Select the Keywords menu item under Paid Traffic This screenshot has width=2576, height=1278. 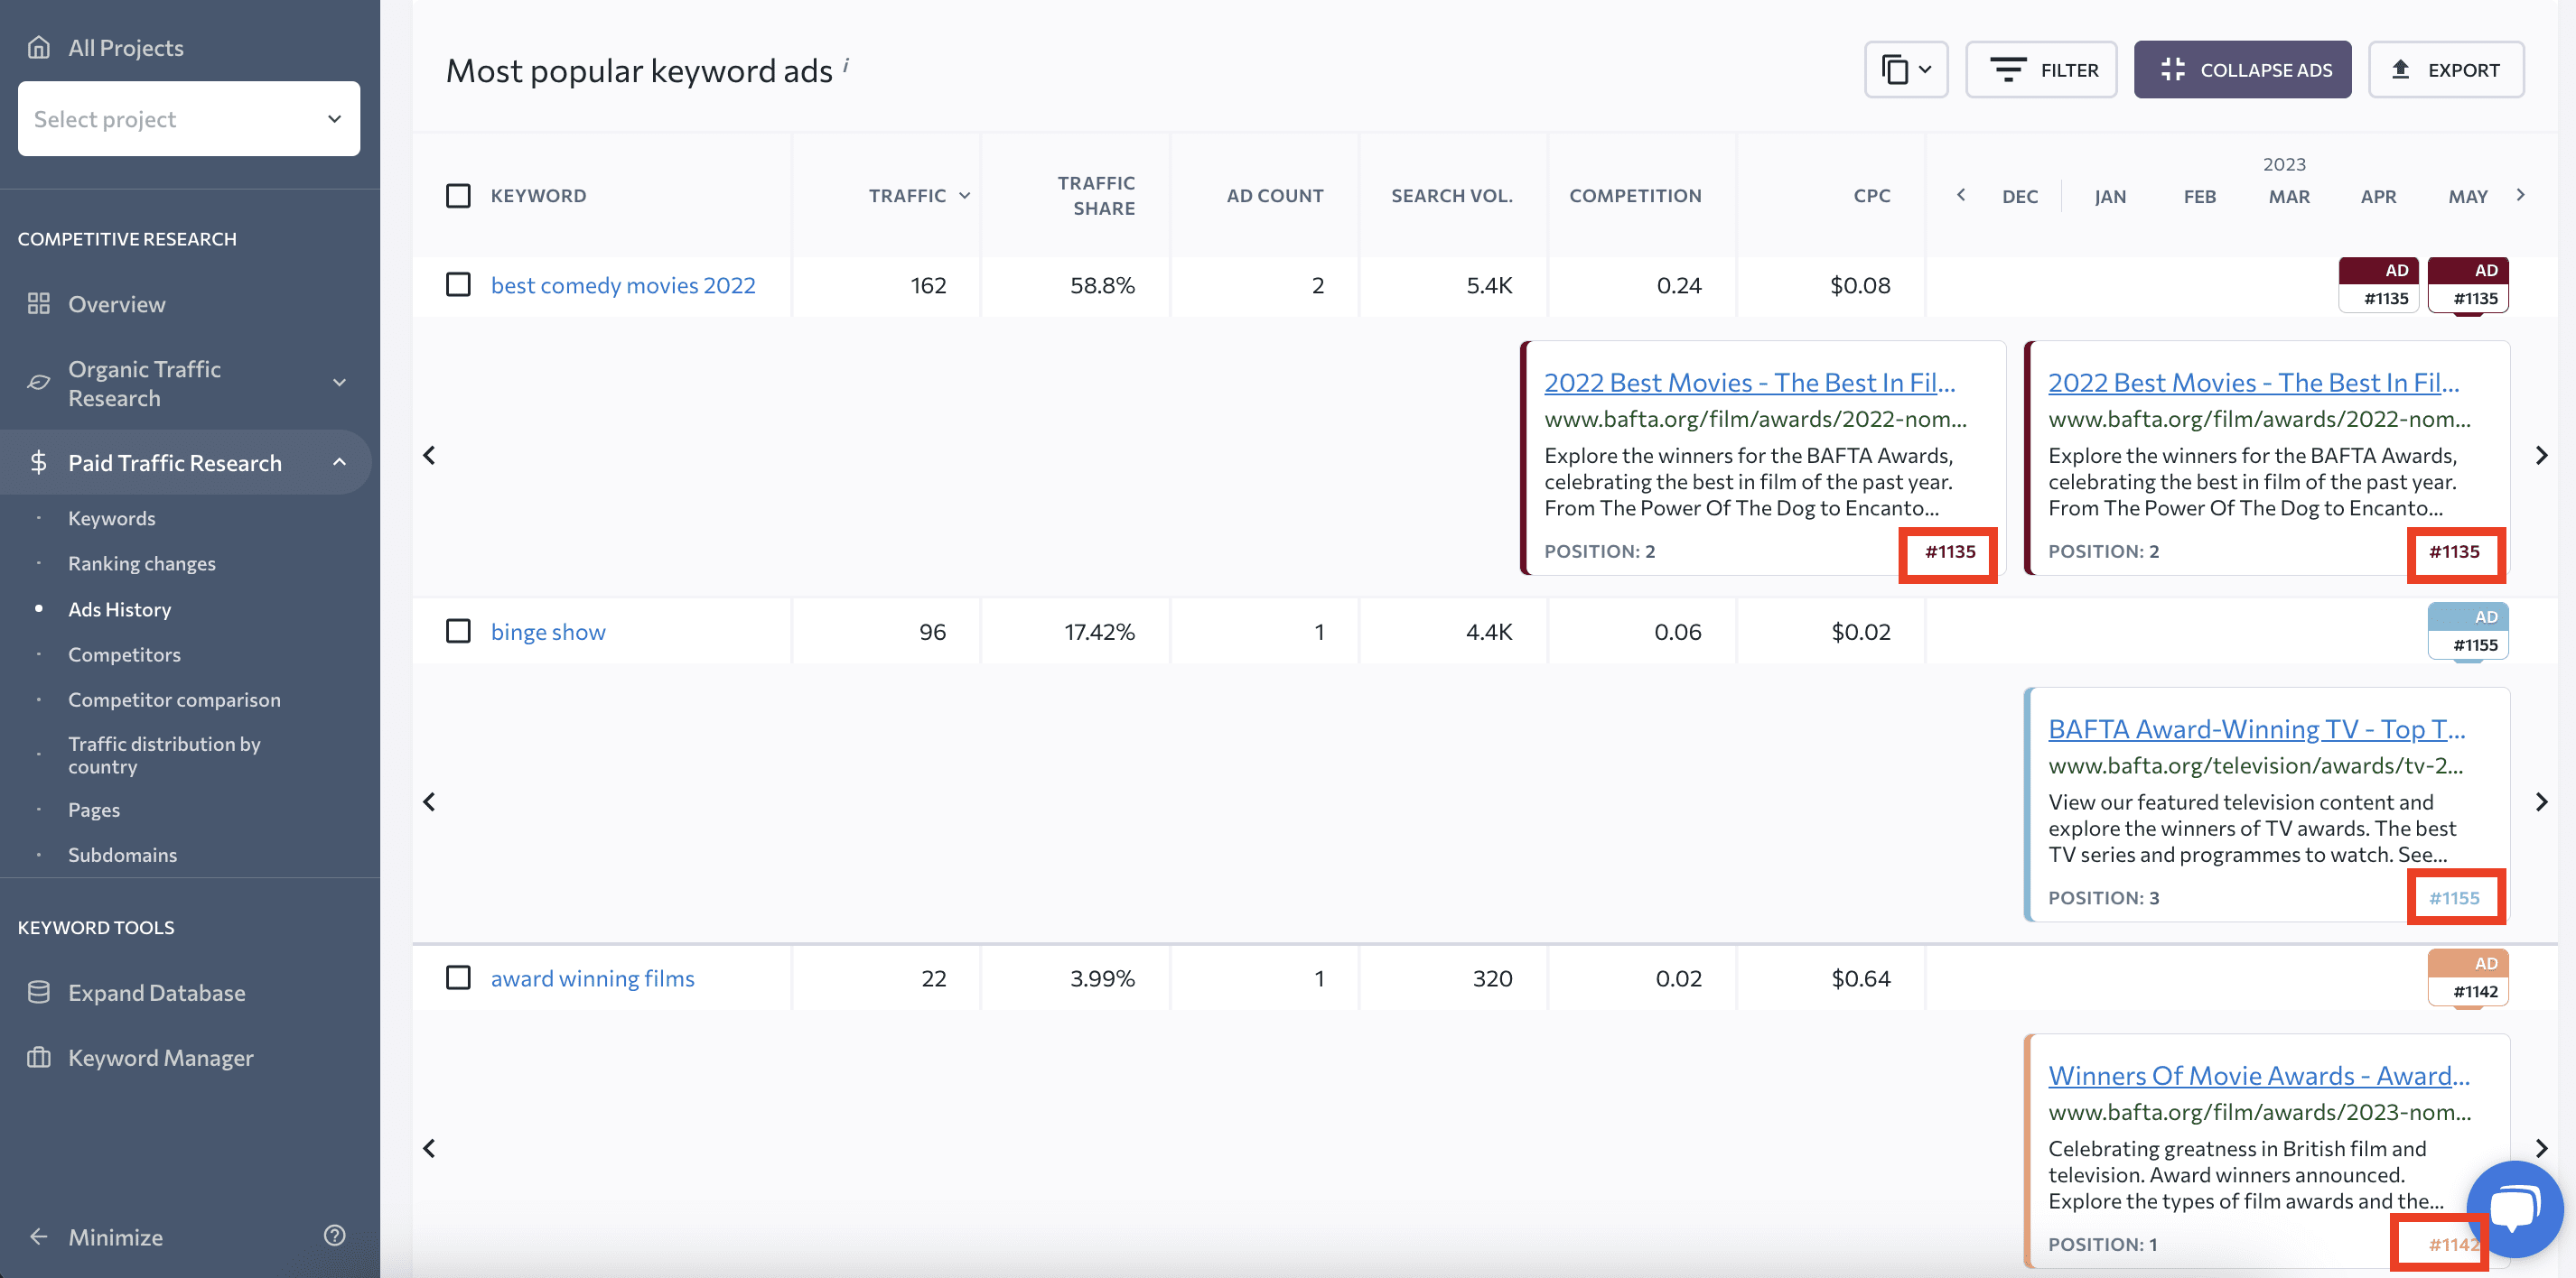[x=112, y=517]
